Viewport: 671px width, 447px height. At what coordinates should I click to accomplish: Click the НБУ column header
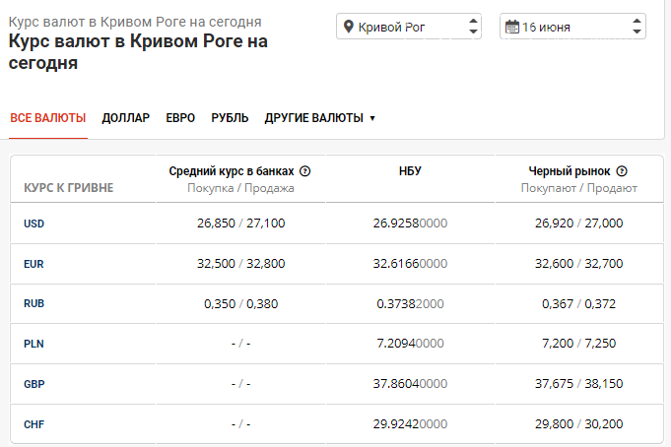coord(410,171)
